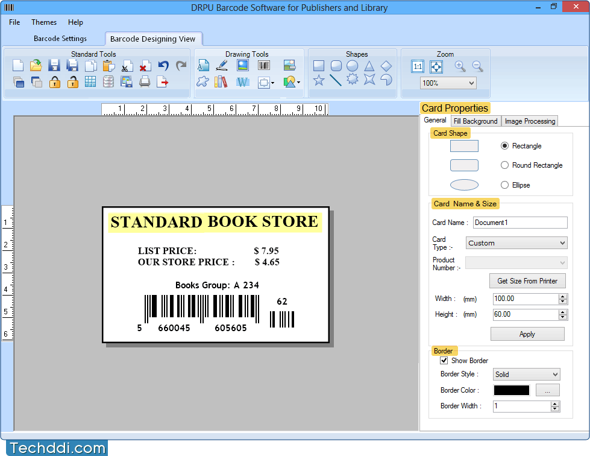Click the Paste clipboard icon
This screenshot has width=590, height=456.
pyautogui.click(x=108, y=66)
